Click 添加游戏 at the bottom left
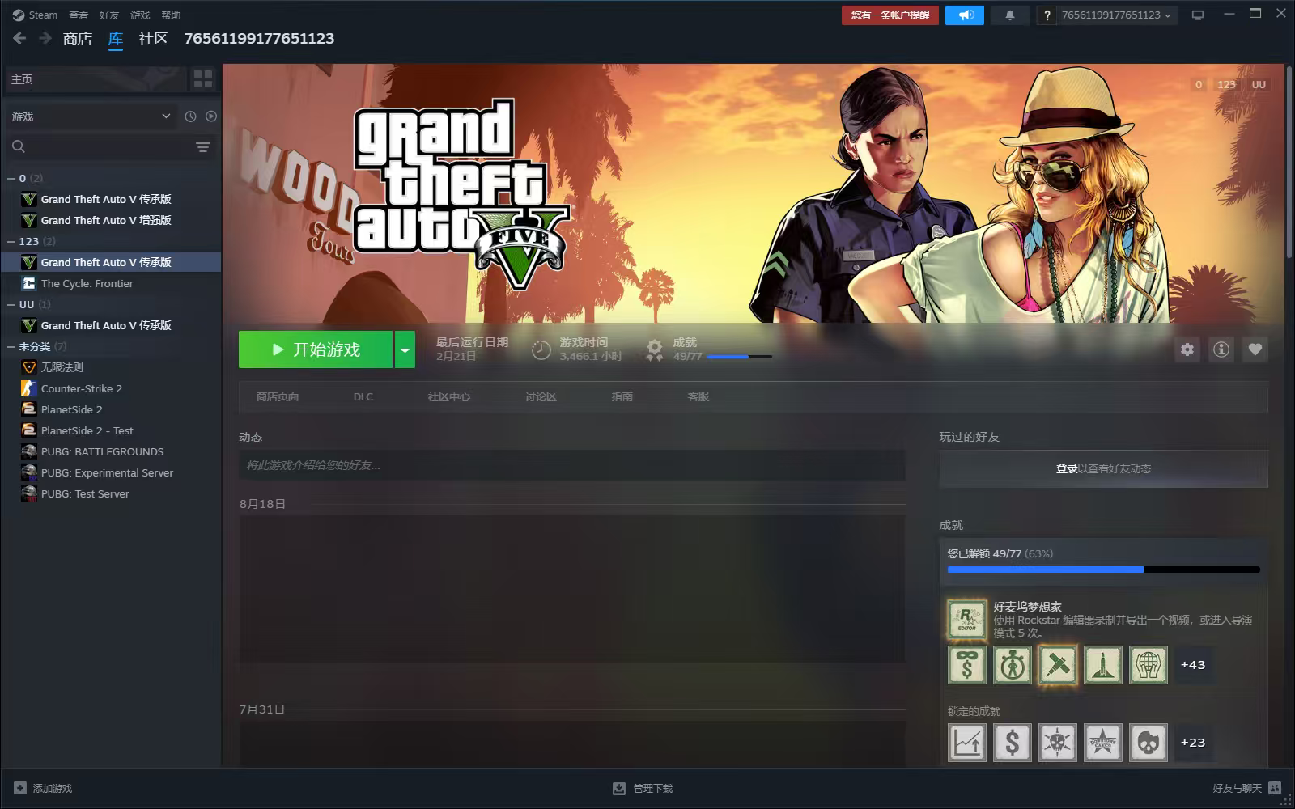Image resolution: width=1295 pixels, height=809 pixels. 43,788
